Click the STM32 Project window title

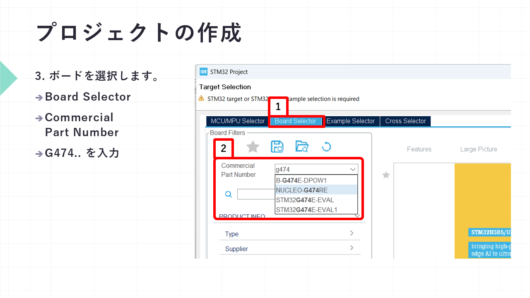(x=229, y=72)
